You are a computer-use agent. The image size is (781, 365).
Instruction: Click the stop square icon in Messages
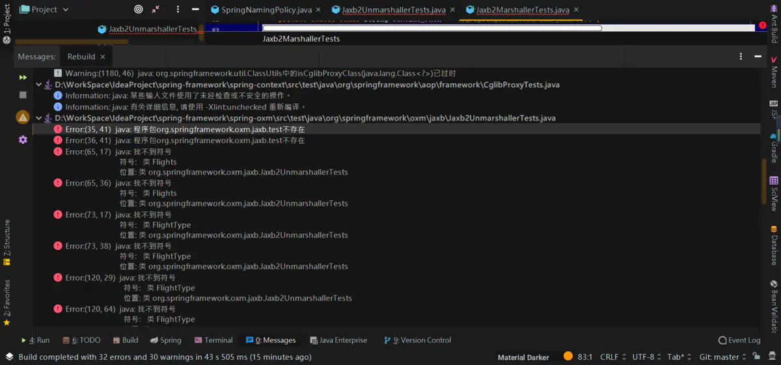23,94
